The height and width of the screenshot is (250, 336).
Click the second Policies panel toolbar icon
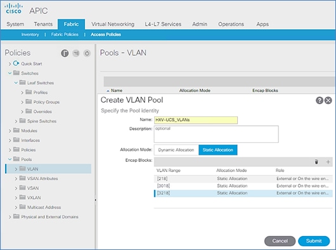coord(76,53)
